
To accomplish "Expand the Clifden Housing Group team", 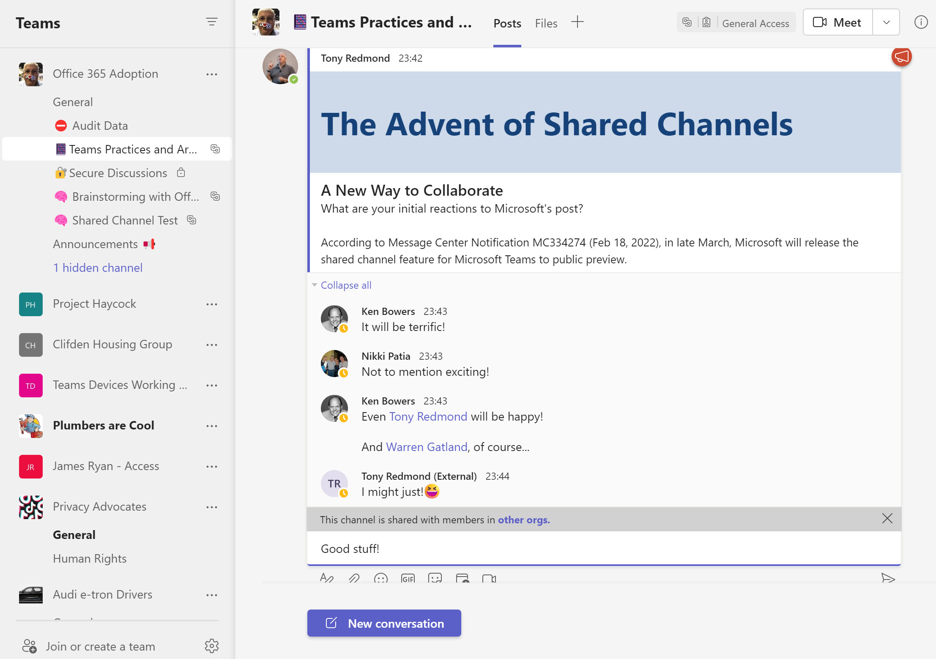I will point(112,345).
